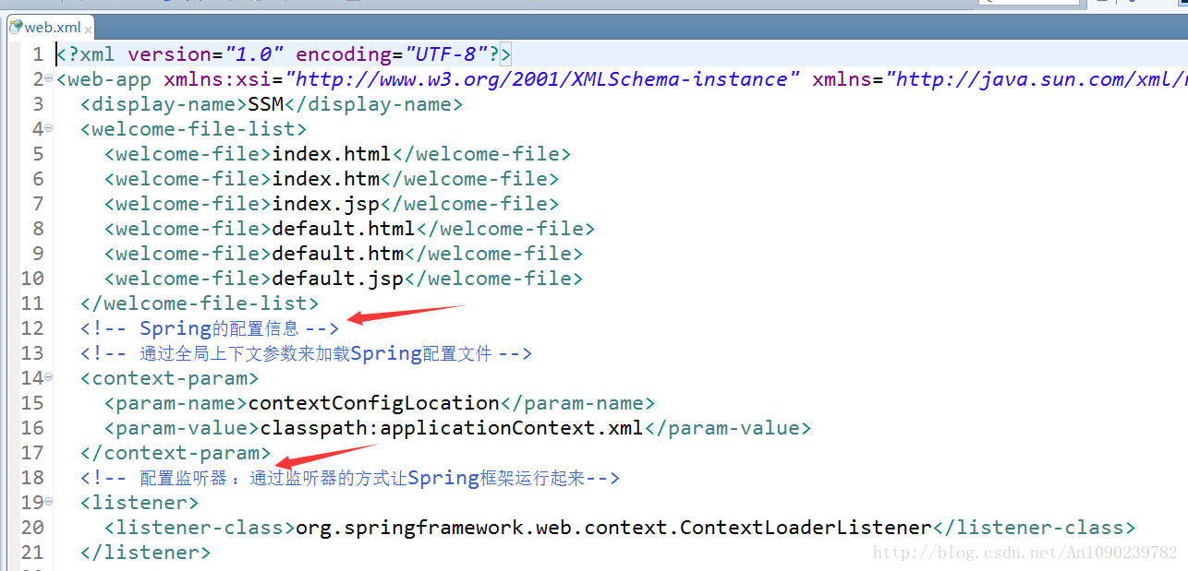Click the ContextLoaderListener class name
The image size is (1188, 571).
(614, 528)
